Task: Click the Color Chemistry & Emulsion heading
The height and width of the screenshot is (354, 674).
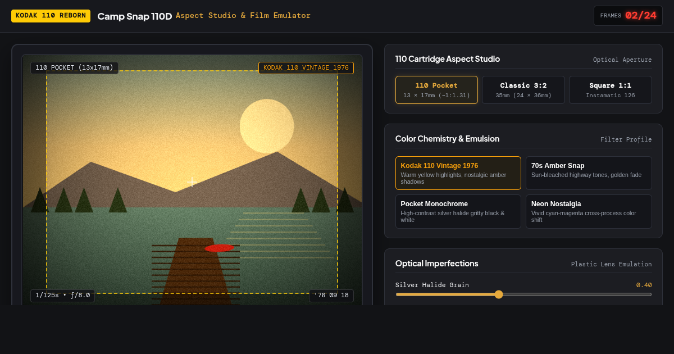Action: [x=447, y=139]
